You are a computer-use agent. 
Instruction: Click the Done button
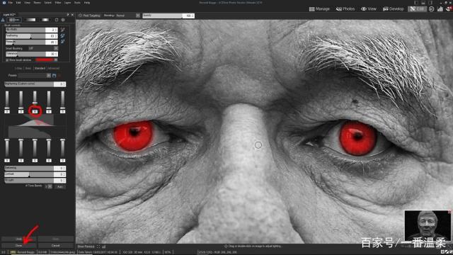[x=19, y=246]
